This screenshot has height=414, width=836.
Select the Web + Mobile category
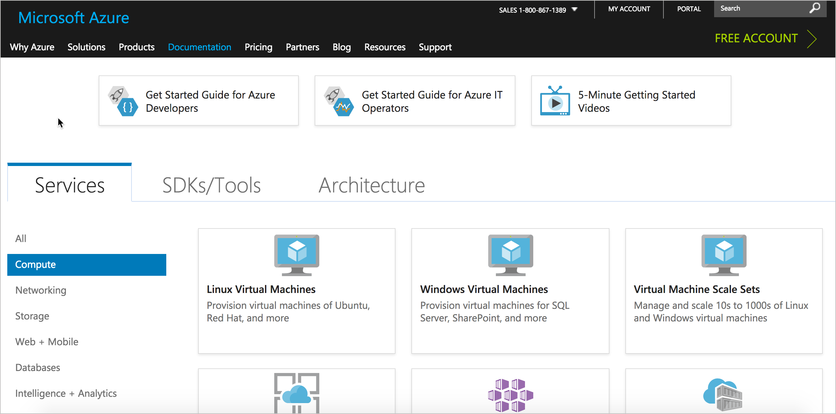pos(47,342)
